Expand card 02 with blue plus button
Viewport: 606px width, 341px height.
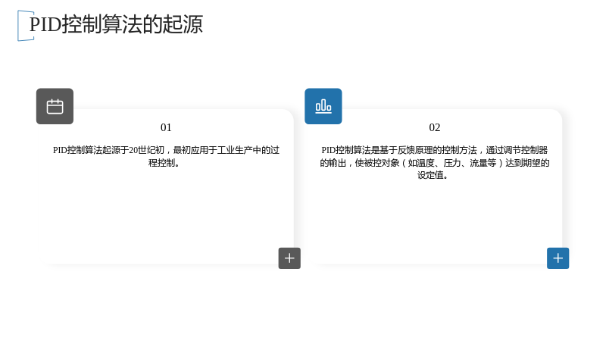pos(558,258)
